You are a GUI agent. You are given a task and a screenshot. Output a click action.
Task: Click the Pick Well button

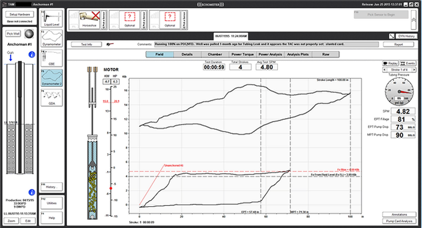13,33
